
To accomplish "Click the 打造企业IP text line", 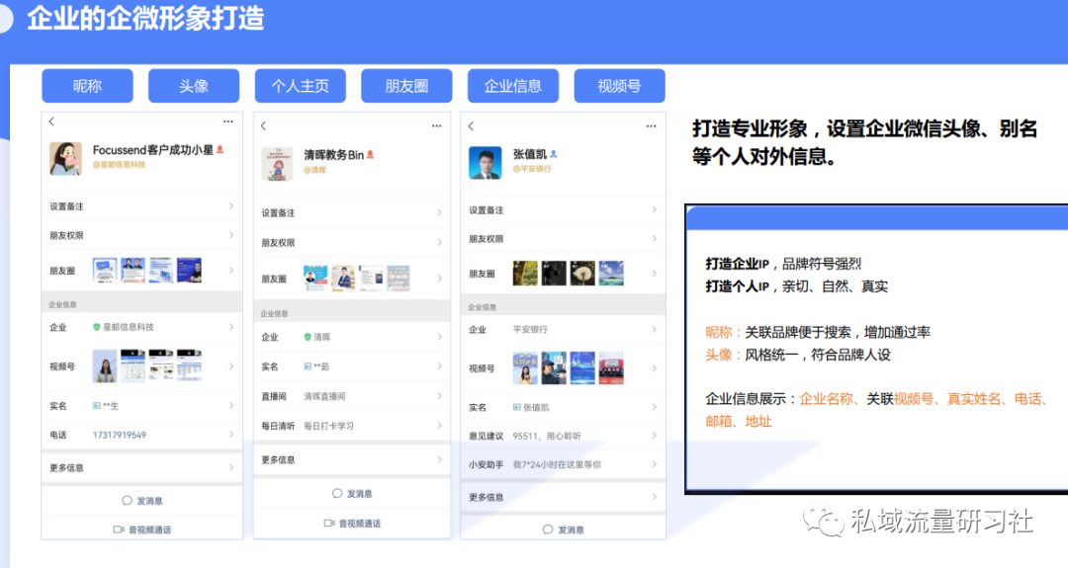I will click(783, 264).
